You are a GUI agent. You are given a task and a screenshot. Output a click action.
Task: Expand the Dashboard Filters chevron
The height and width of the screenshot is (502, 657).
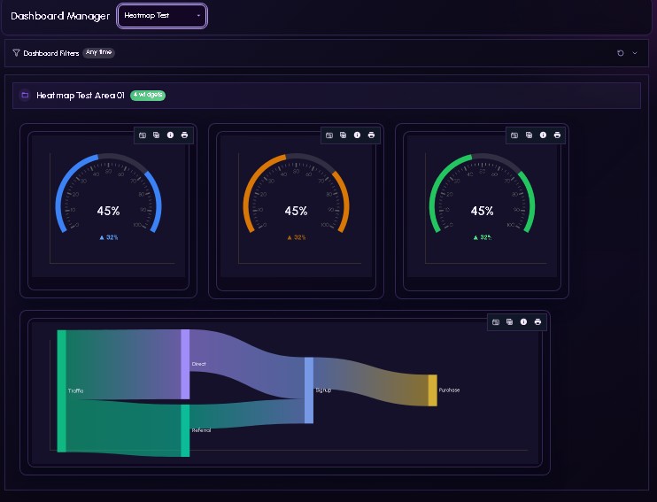coord(635,53)
